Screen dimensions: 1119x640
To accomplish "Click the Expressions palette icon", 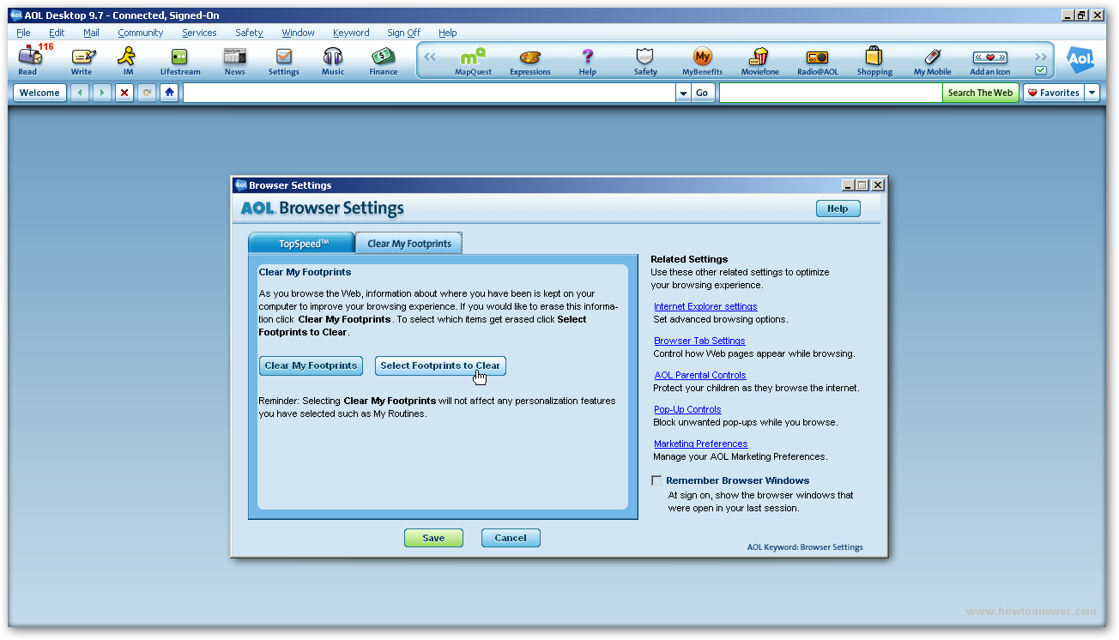I will point(530,61).
